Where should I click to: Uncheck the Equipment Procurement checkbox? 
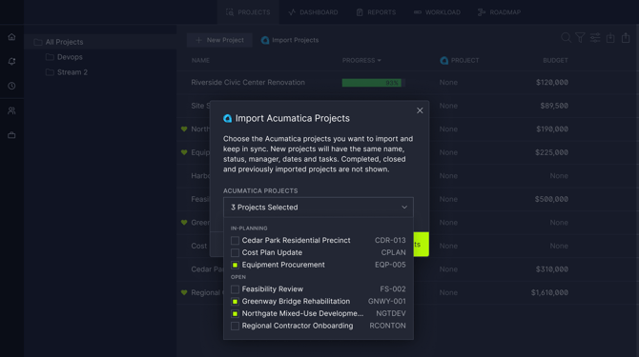coord(235,265)
